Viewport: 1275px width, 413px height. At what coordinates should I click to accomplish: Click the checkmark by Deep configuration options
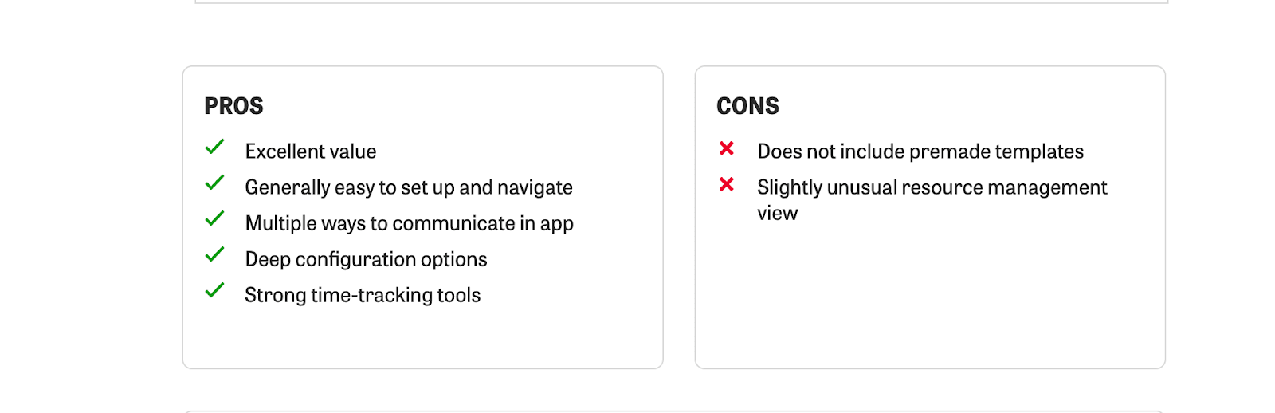pos(214,254)
